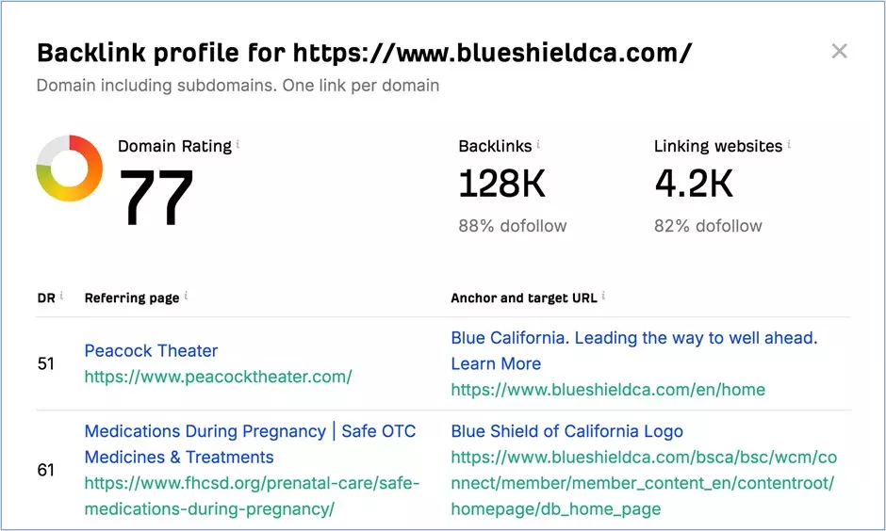Click the Domain Rating value 77

156,198
